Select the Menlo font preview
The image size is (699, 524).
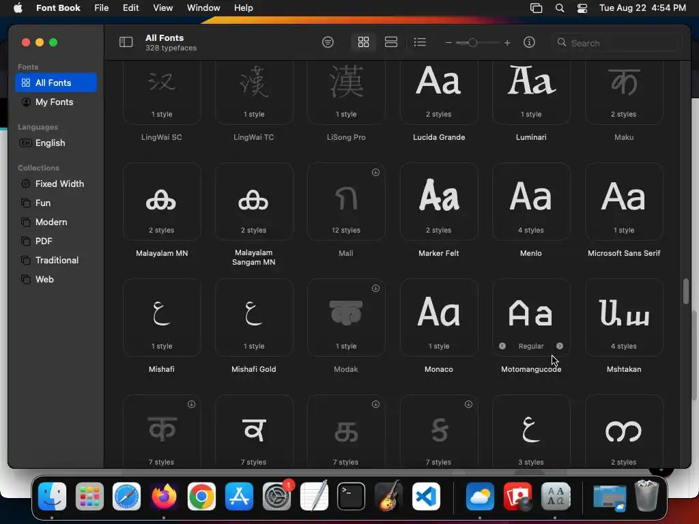[531, 201]
